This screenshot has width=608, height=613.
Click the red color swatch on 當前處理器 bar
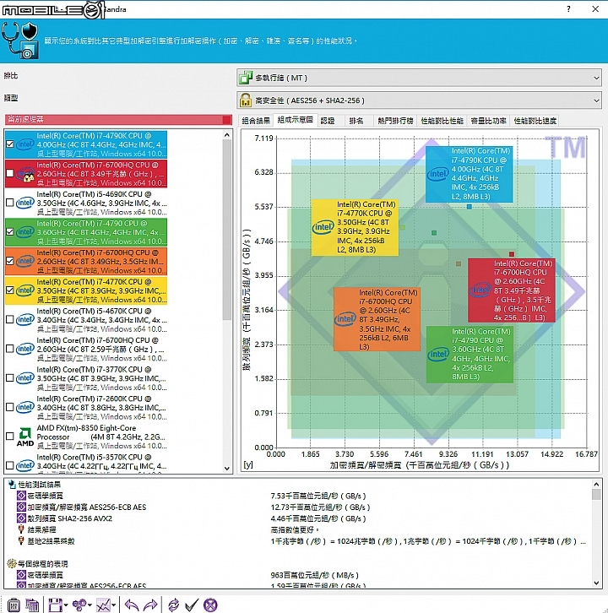tap(227, 120)
